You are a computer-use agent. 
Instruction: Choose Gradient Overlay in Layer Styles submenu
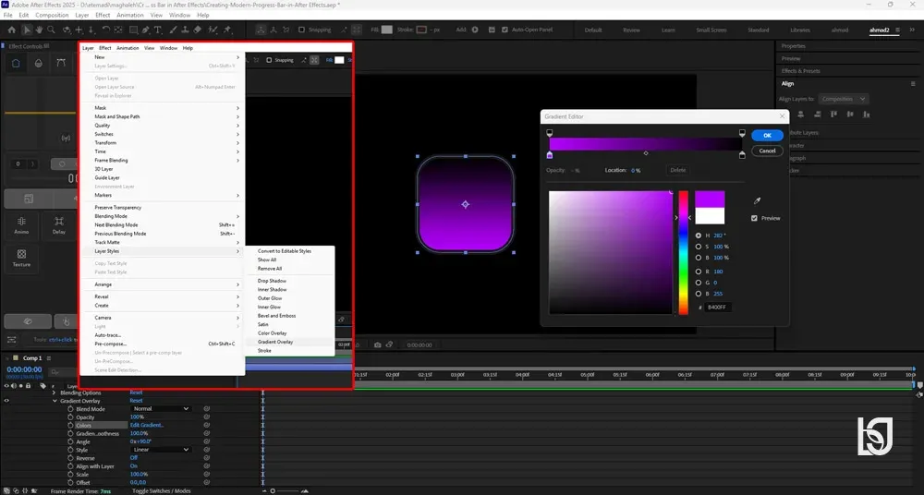point(275,342)
